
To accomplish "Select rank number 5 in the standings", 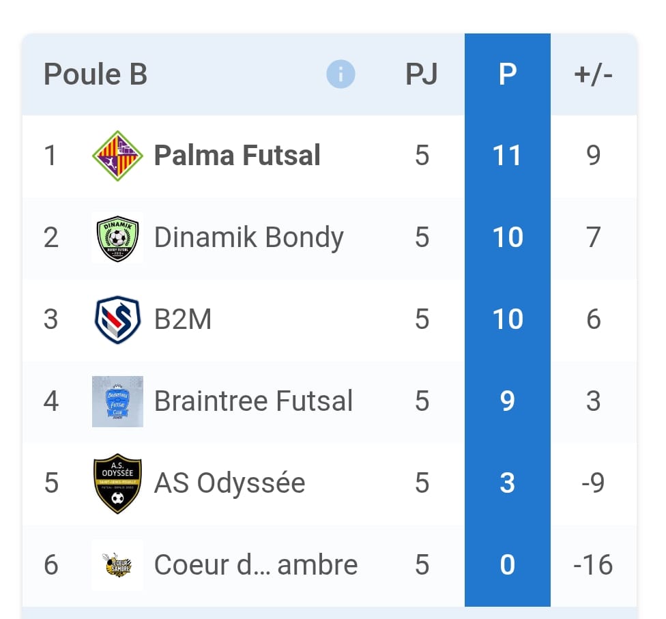I will (x=51, y=483).
